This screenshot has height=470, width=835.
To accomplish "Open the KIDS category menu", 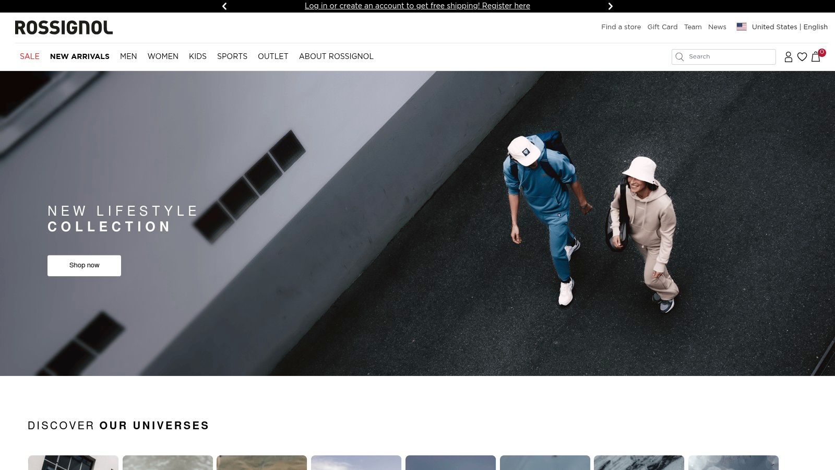I will click(x=198, y=56).
